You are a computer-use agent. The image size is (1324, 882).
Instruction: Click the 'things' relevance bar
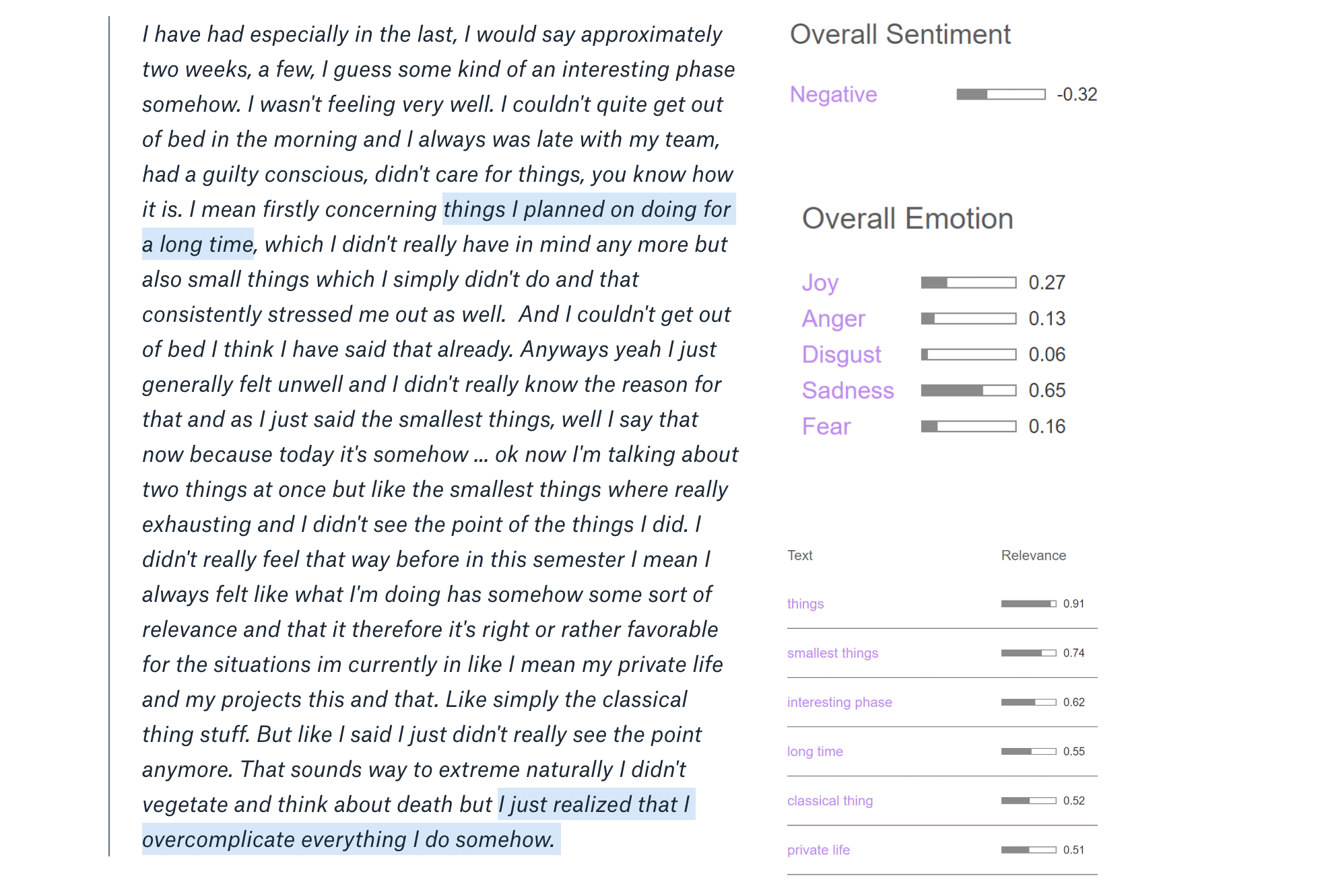[1028, 604]
